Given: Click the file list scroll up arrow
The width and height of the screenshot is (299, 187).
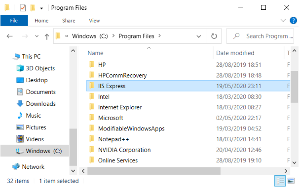Looking at the screenshot, I should click(294, 51).
